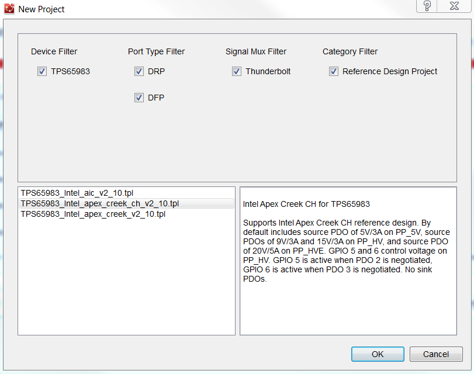Open help with the question mark button

pyautogui.click(x=427, y=6)
